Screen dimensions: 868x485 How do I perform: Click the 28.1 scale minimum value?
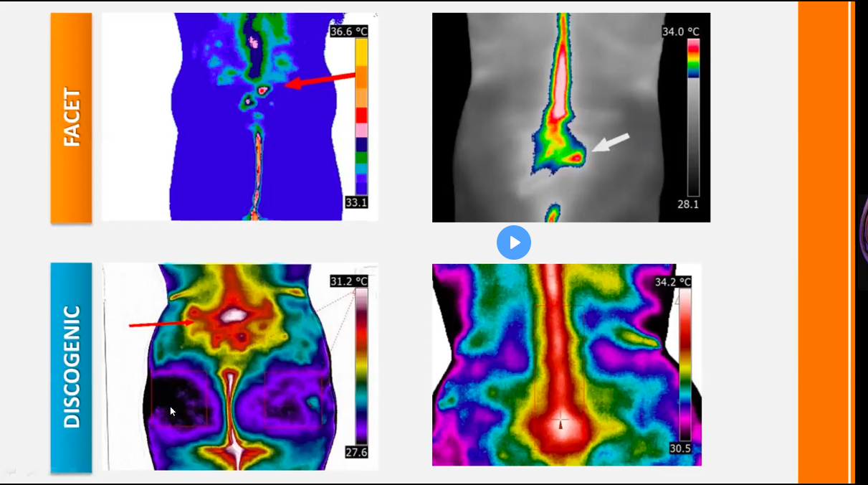tap(688, 204)
